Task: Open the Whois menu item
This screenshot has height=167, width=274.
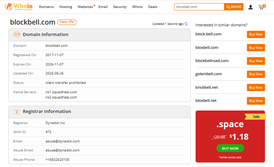Action: point(137,7)
